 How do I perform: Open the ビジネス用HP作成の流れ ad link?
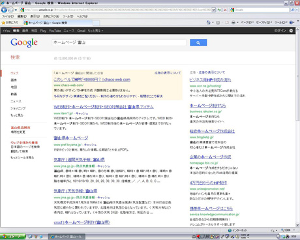coord(210,80)
